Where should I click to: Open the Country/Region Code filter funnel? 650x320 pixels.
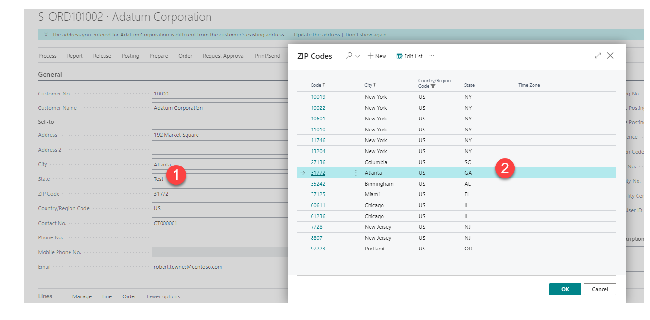click(434, 86)
